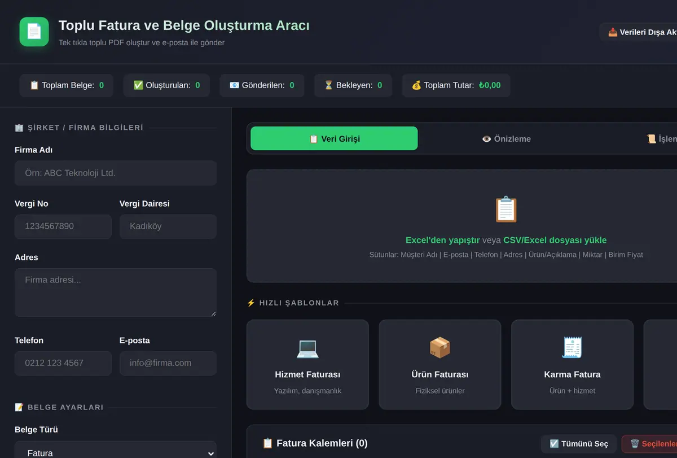Click the clipboard icon beside Fatura Kalemleri
This screenshot has width=677, height=458.
pyautogui.click(x=267, y=443)
